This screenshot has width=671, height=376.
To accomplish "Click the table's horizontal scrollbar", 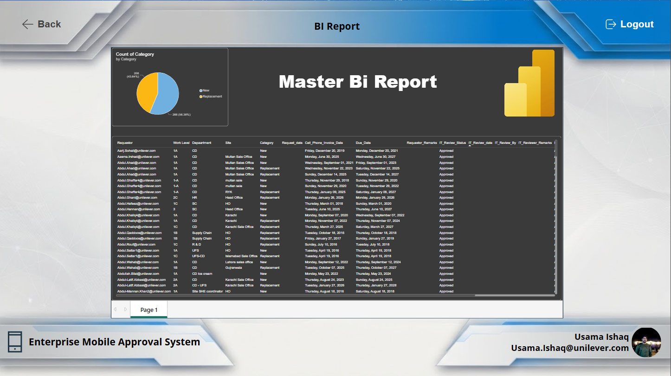I will [335, 295].
